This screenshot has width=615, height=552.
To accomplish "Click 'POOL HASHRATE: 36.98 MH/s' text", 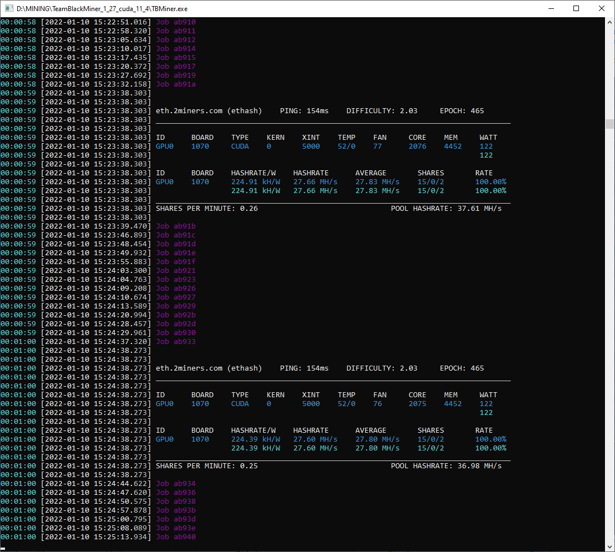I will pyautogui.click(x=446, y=466).
